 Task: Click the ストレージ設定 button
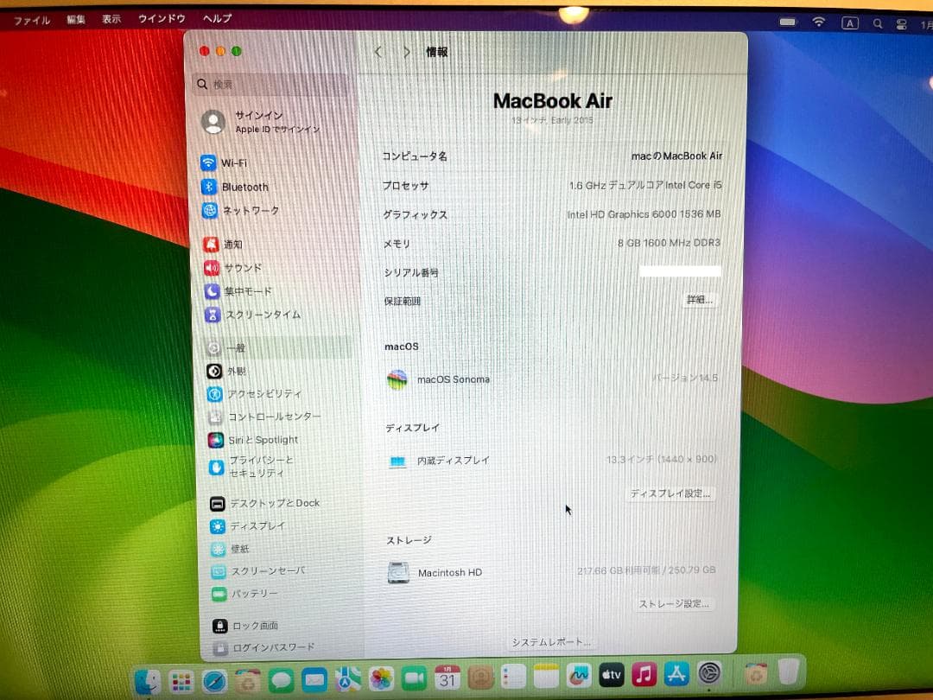(x=673, y=604)
